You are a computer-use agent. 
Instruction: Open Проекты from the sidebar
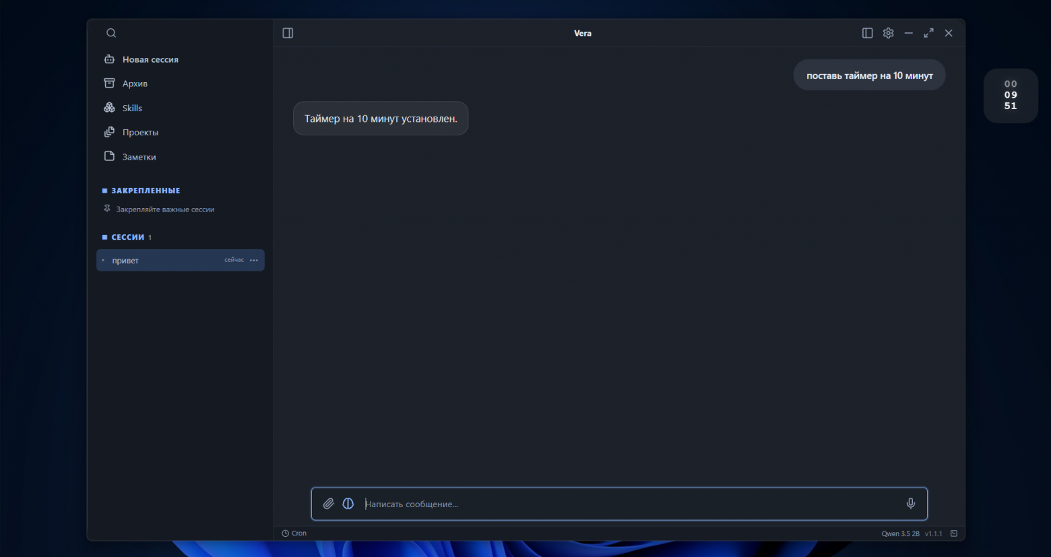[131, 133]
